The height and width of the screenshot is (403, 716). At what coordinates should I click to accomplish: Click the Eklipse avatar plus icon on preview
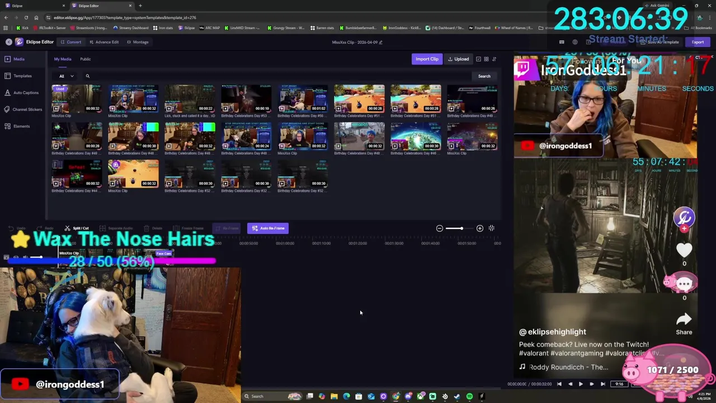point(684,228)
